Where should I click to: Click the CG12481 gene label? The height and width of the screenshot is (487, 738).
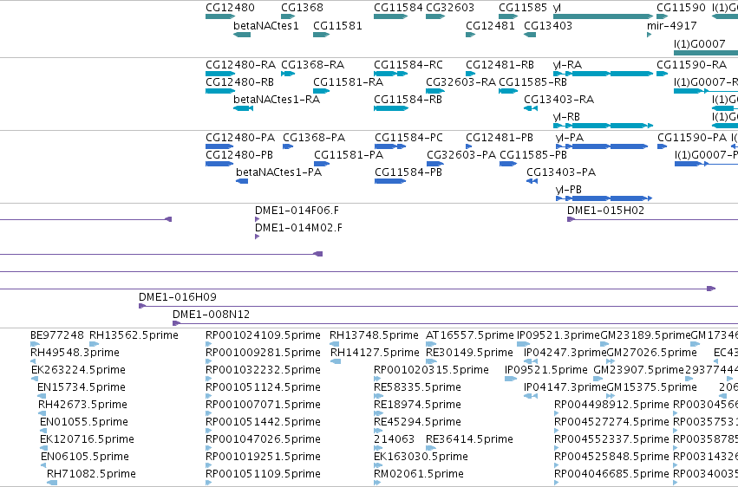pyautogui.click(x=490, y=25)
